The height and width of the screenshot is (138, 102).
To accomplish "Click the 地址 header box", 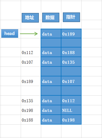I will 30,18.
